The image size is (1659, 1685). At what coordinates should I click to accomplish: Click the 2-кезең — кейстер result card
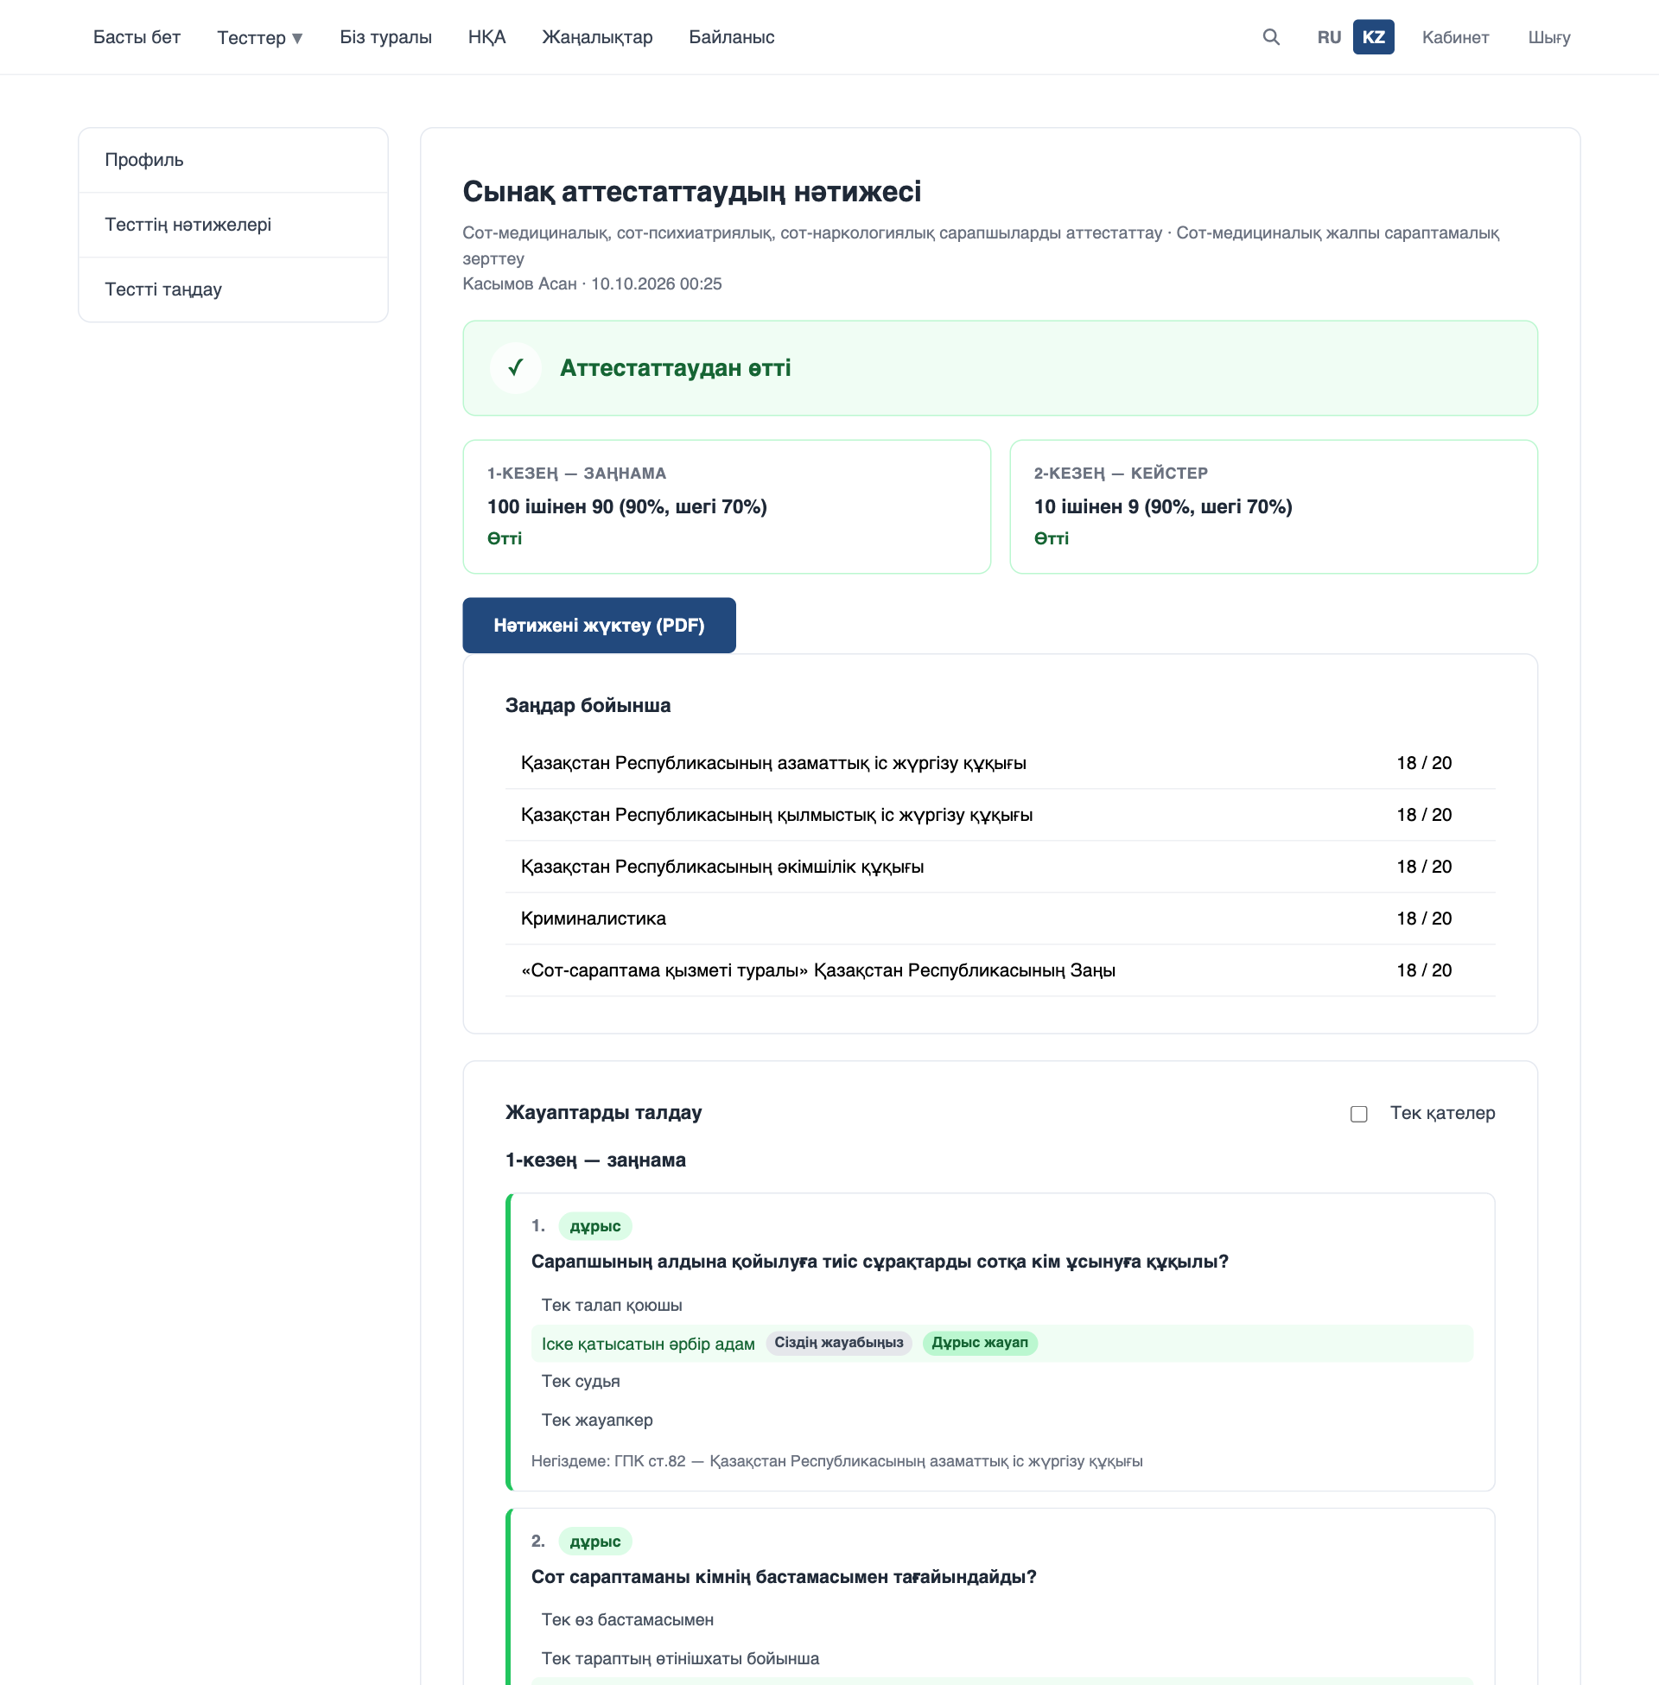[x=1273, y=506]
